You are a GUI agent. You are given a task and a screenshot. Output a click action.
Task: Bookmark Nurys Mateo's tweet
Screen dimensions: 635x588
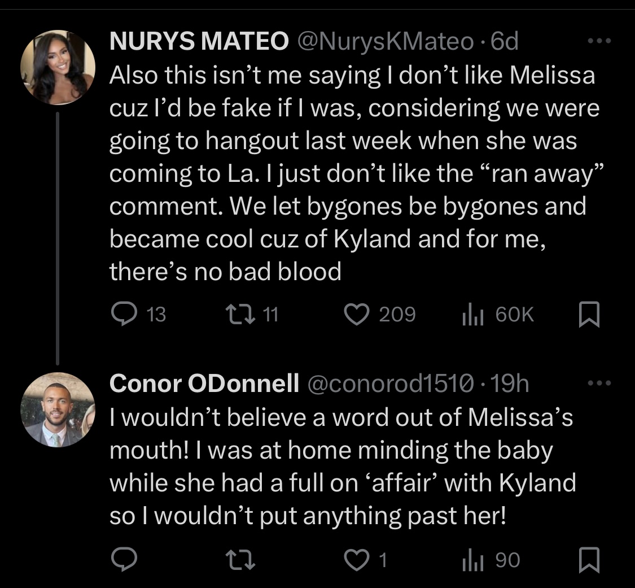point(589,315)
